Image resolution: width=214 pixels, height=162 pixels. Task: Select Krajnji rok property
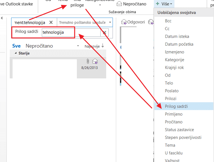pyautogui.click(x=174, y=67)
